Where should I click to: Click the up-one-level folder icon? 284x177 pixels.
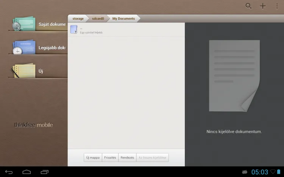click(x=74, y=29)
